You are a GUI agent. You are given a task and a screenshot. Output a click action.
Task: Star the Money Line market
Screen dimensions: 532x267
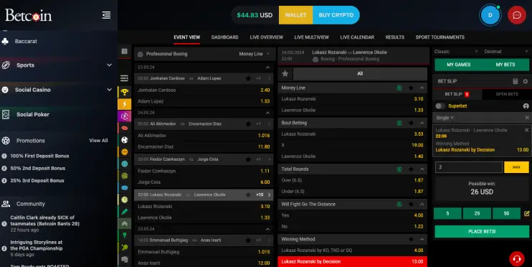411,88
